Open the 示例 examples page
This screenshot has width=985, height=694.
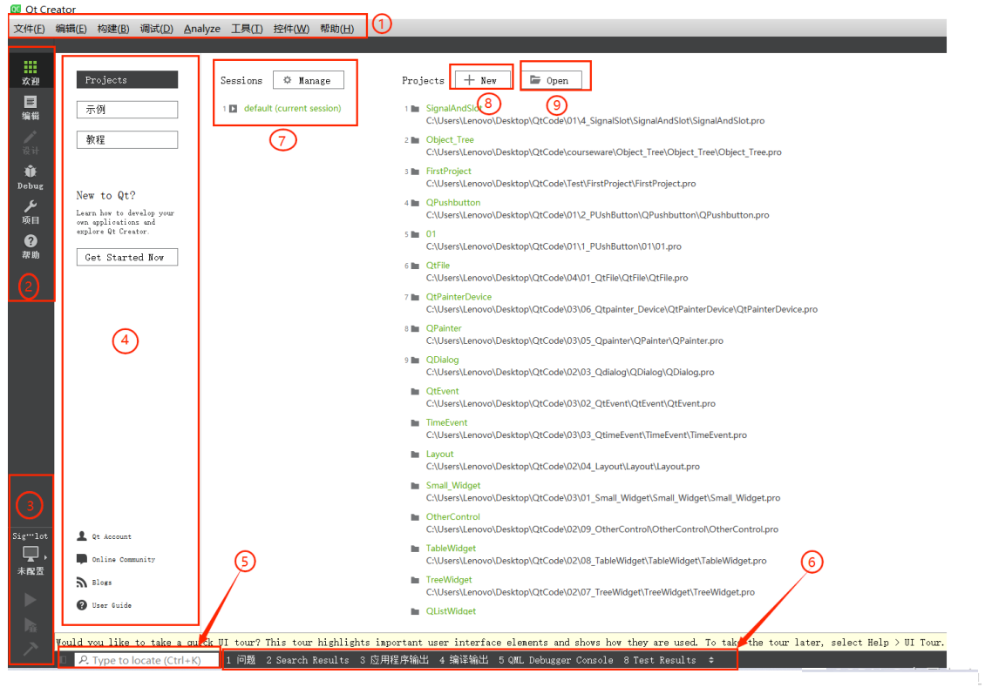coord(127,109)
